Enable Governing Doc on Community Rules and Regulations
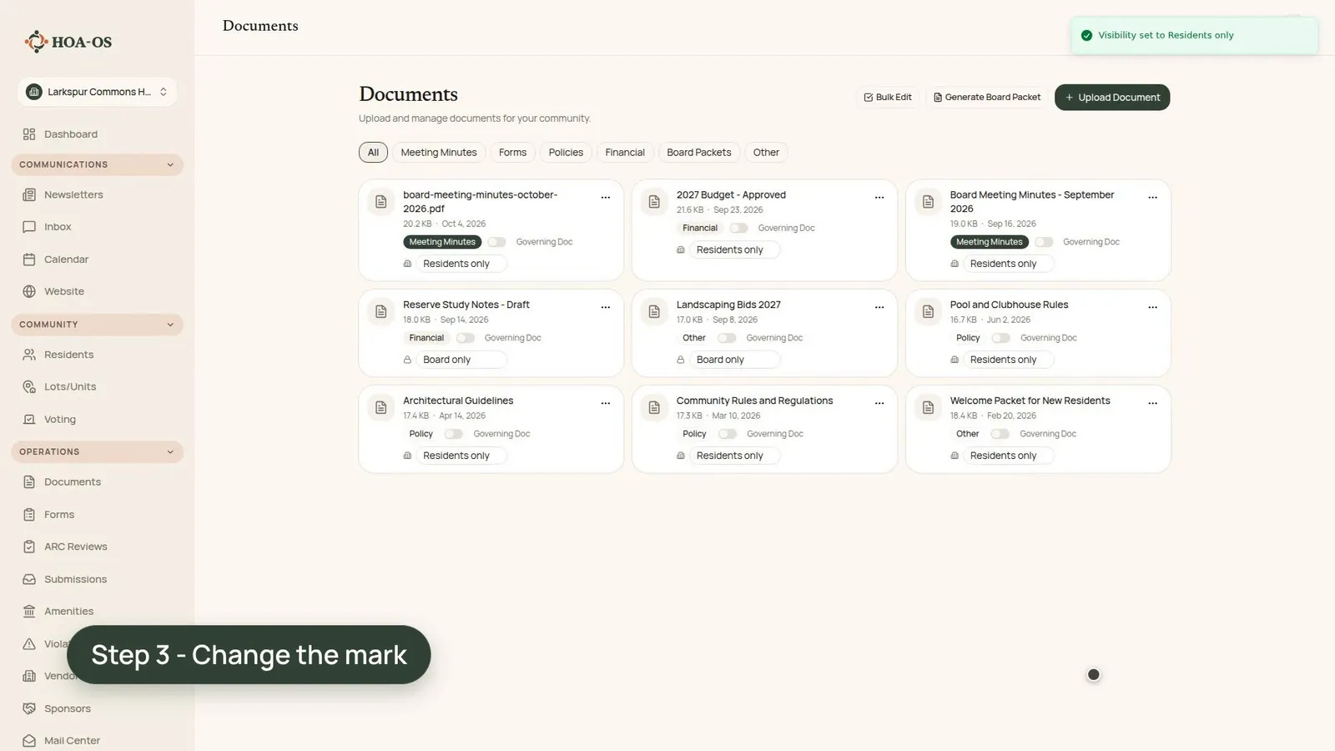 (x=728, y=434)
